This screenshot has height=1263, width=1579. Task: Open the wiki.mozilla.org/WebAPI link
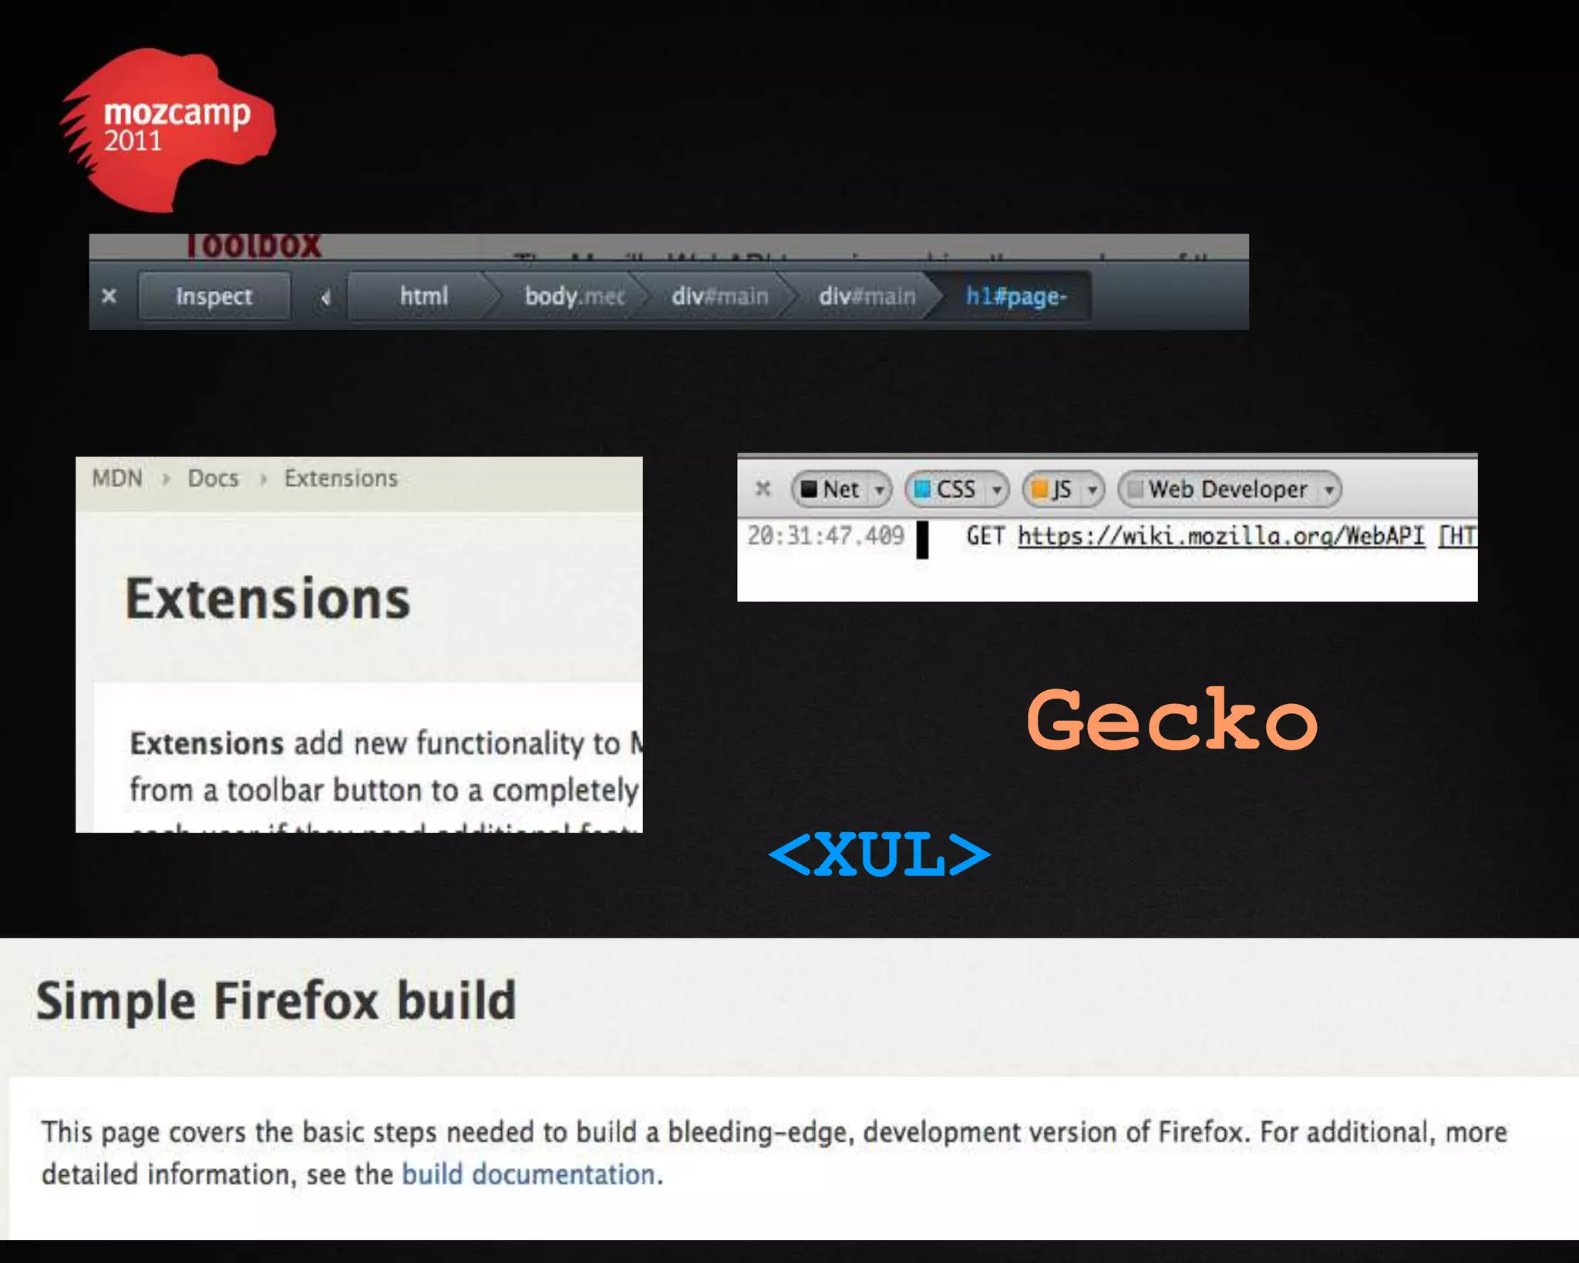click(x=1220, y=536)
